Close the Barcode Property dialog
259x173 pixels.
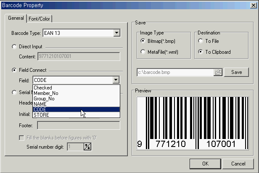pos(254,5)
